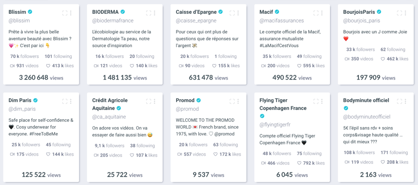Open the more options menu on Macif card
Viewport: 418px width, 185px height.
tap(322, 13)
